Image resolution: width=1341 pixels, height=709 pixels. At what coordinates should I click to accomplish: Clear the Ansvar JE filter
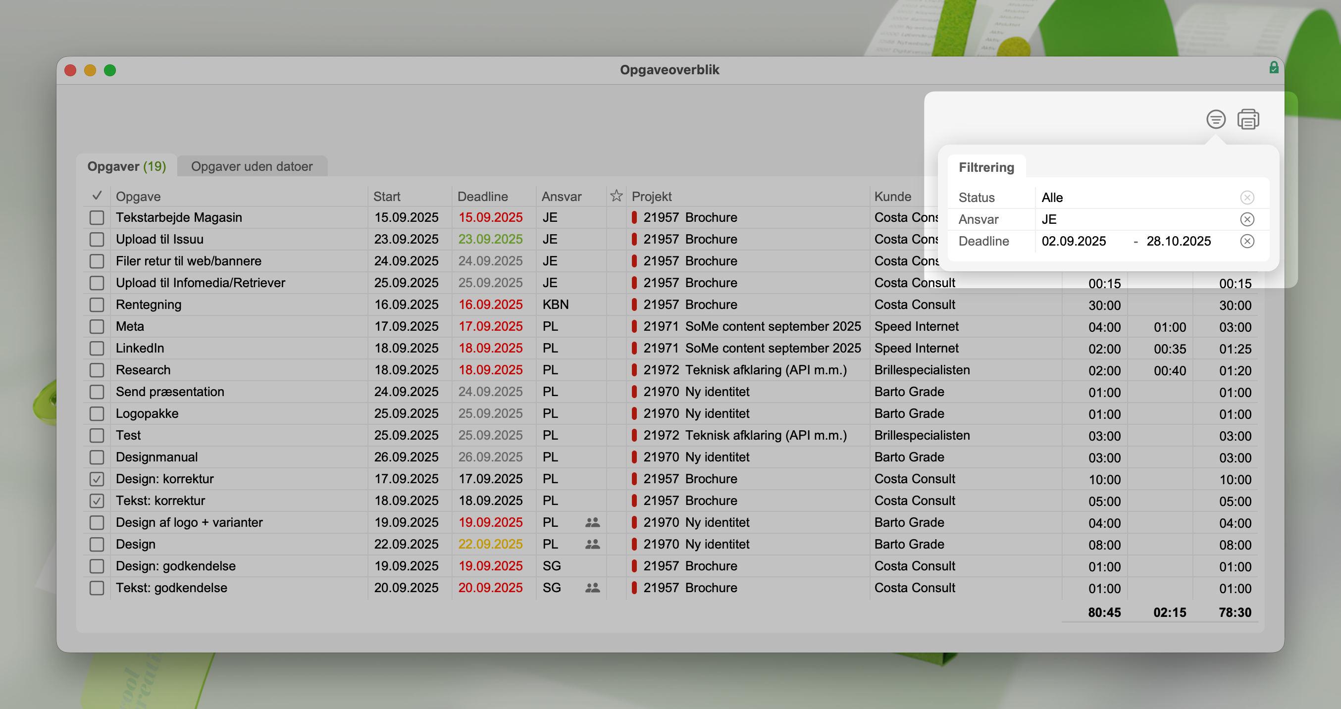click(x=1247, y=219)
